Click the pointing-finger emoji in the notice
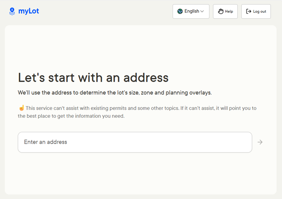The width and height of the screenshot is (282, 199). coord(21,108)
